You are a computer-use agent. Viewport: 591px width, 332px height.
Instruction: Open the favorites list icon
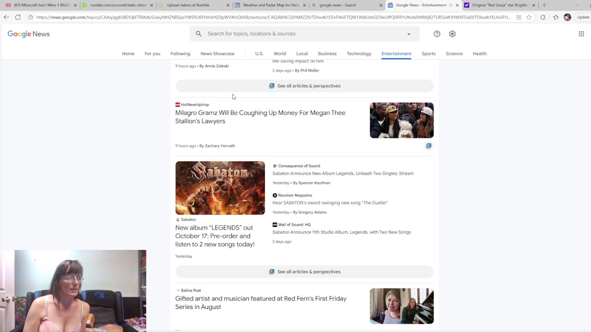click(555, 17)
